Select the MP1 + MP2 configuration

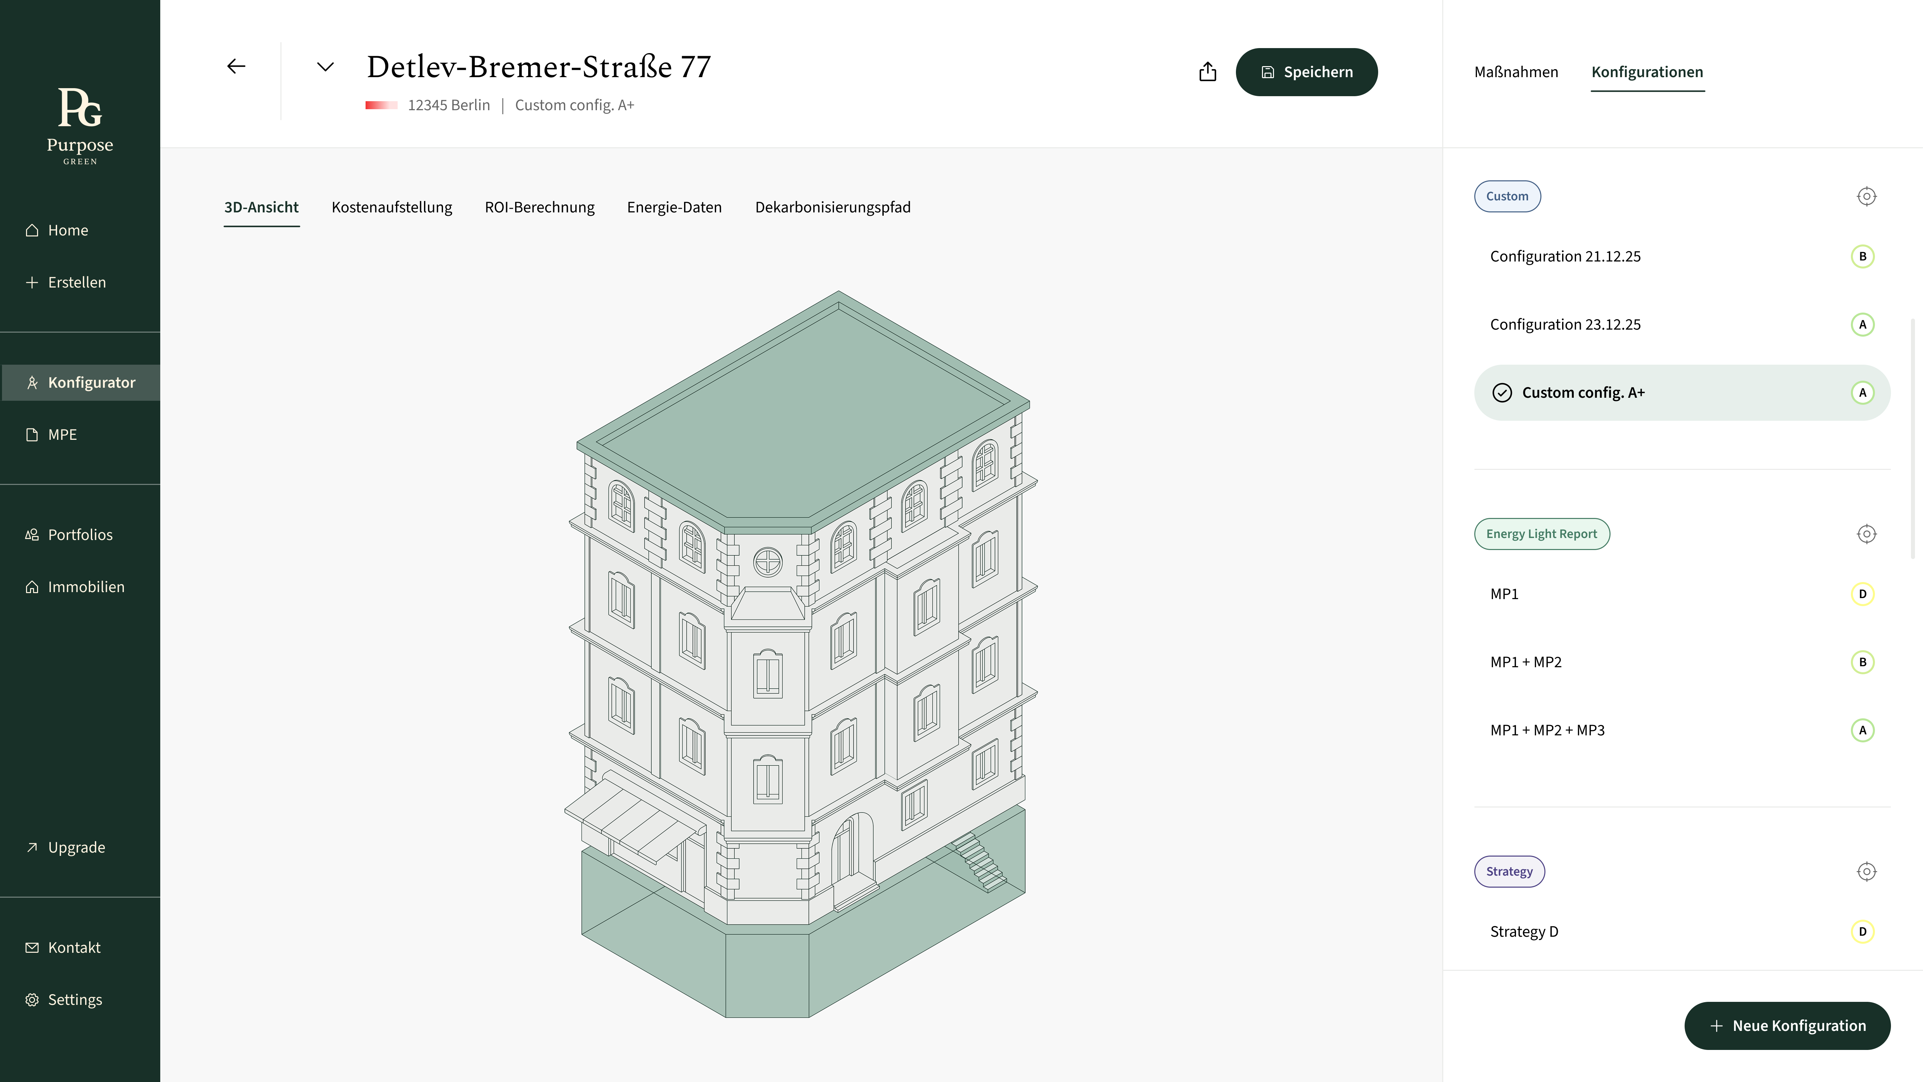click(1682, 662)
